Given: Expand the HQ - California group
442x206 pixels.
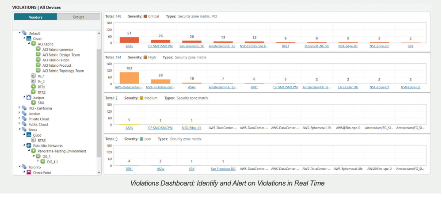Looking at the screenshot, I should coord(20,108).
